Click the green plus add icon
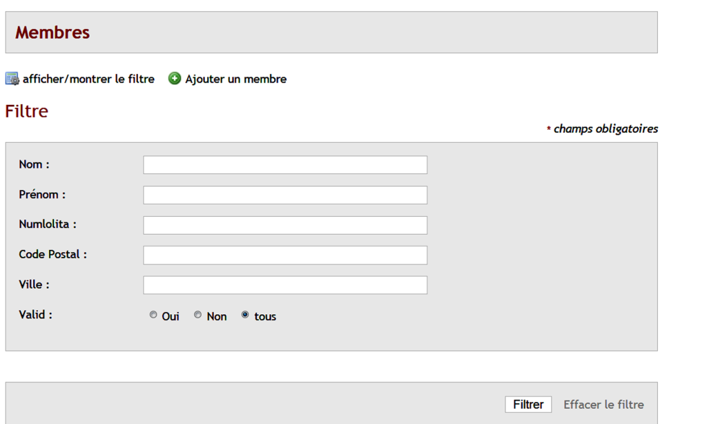 point(175,79)
